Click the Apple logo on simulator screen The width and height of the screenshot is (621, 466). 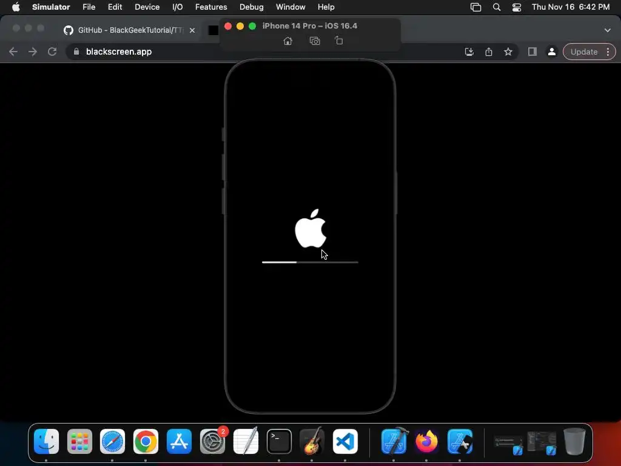pos(311,228)
